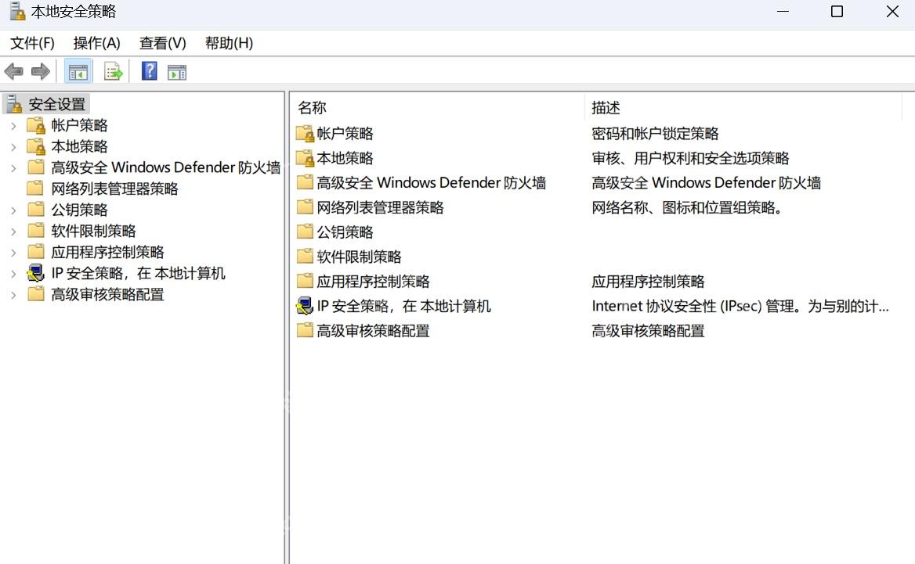Click the 帐户策略 folder icon in the 名称 list
The height and width of the screenshot is (564, 915).
pyautogui.click(x=305, y=134)
